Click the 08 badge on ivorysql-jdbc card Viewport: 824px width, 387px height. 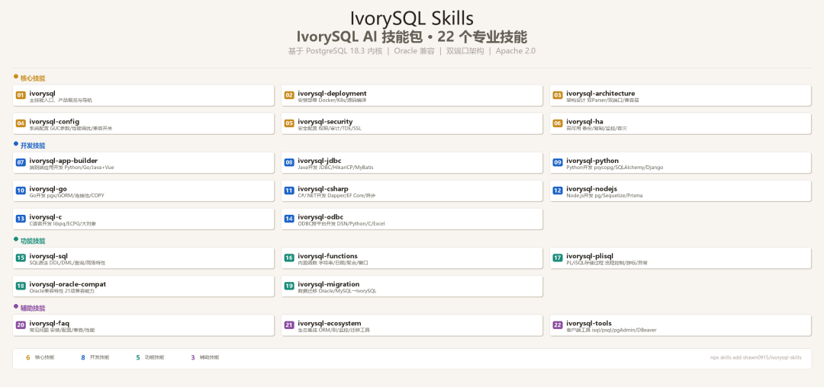click(x=289, y=162)
